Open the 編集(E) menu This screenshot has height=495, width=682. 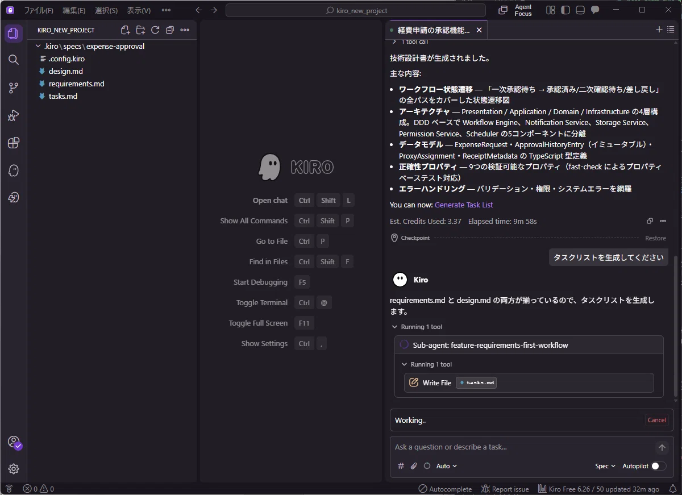pos(74,10)
